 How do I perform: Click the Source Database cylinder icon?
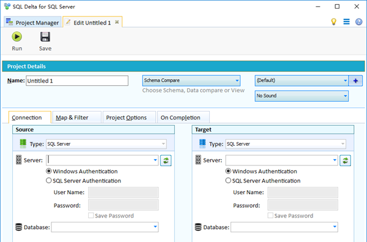19,227
